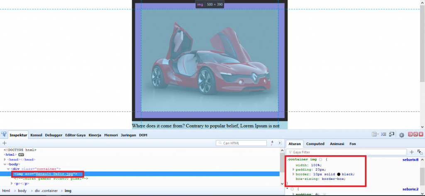Image resolution: width=425 pixels, height=196 pixels.
Task: Click into the Gaya Filter field
Action: click(347, 152)
